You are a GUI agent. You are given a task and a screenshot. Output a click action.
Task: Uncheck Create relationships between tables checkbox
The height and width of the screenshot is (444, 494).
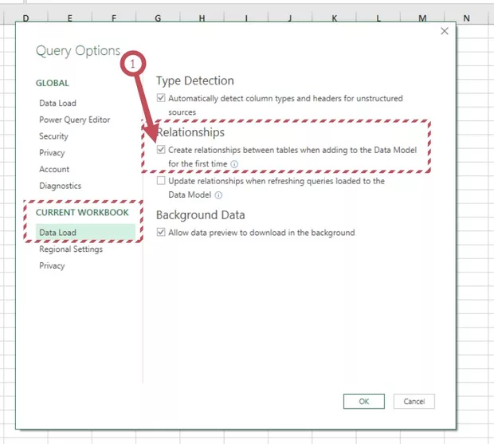pos(161,149)
